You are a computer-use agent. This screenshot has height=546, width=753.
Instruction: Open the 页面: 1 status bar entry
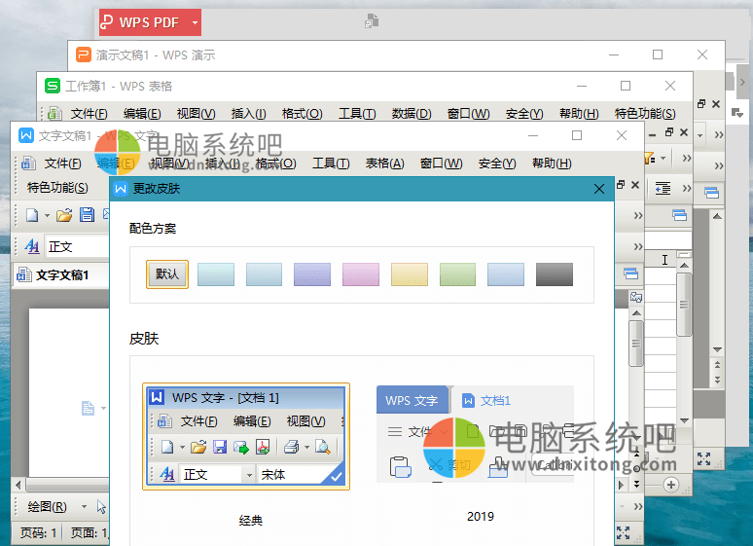point(90,532)
